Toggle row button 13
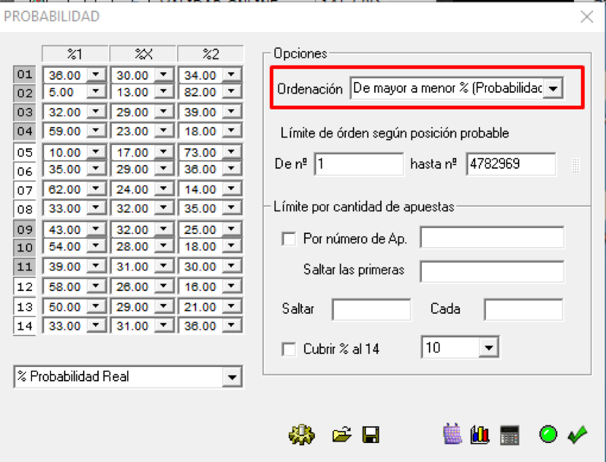The width and height of the screenshot is (606, 462). (24, 307)
